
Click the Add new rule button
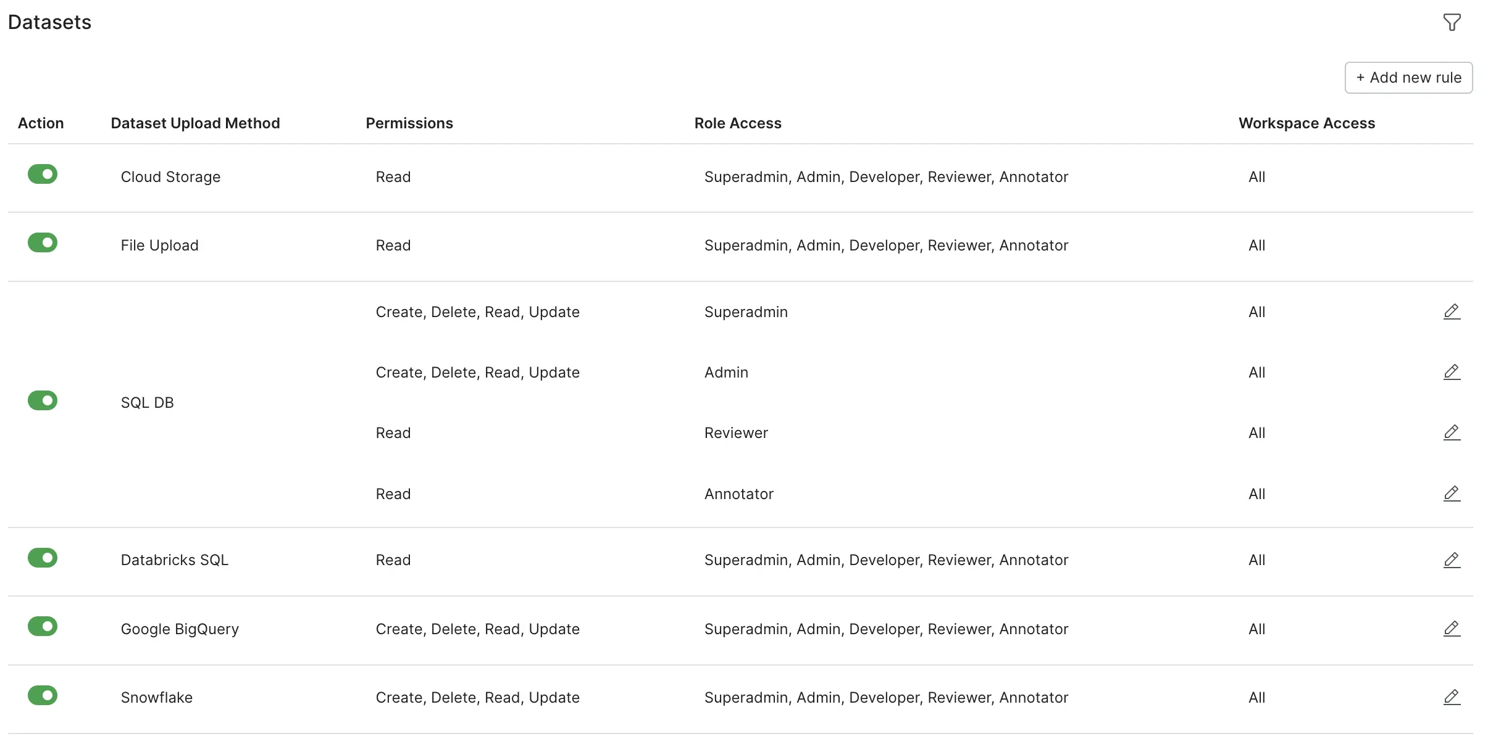pyautogui.click(x=1408, y=78)
